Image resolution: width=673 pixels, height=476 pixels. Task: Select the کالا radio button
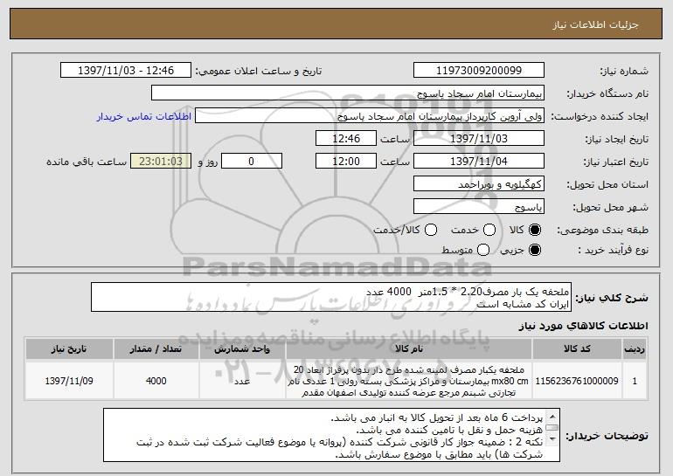(535, 231)
